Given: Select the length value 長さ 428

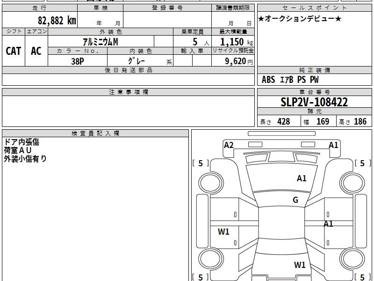Looking at the screenshot, I should pyautogui.click(x=275, y=122).
